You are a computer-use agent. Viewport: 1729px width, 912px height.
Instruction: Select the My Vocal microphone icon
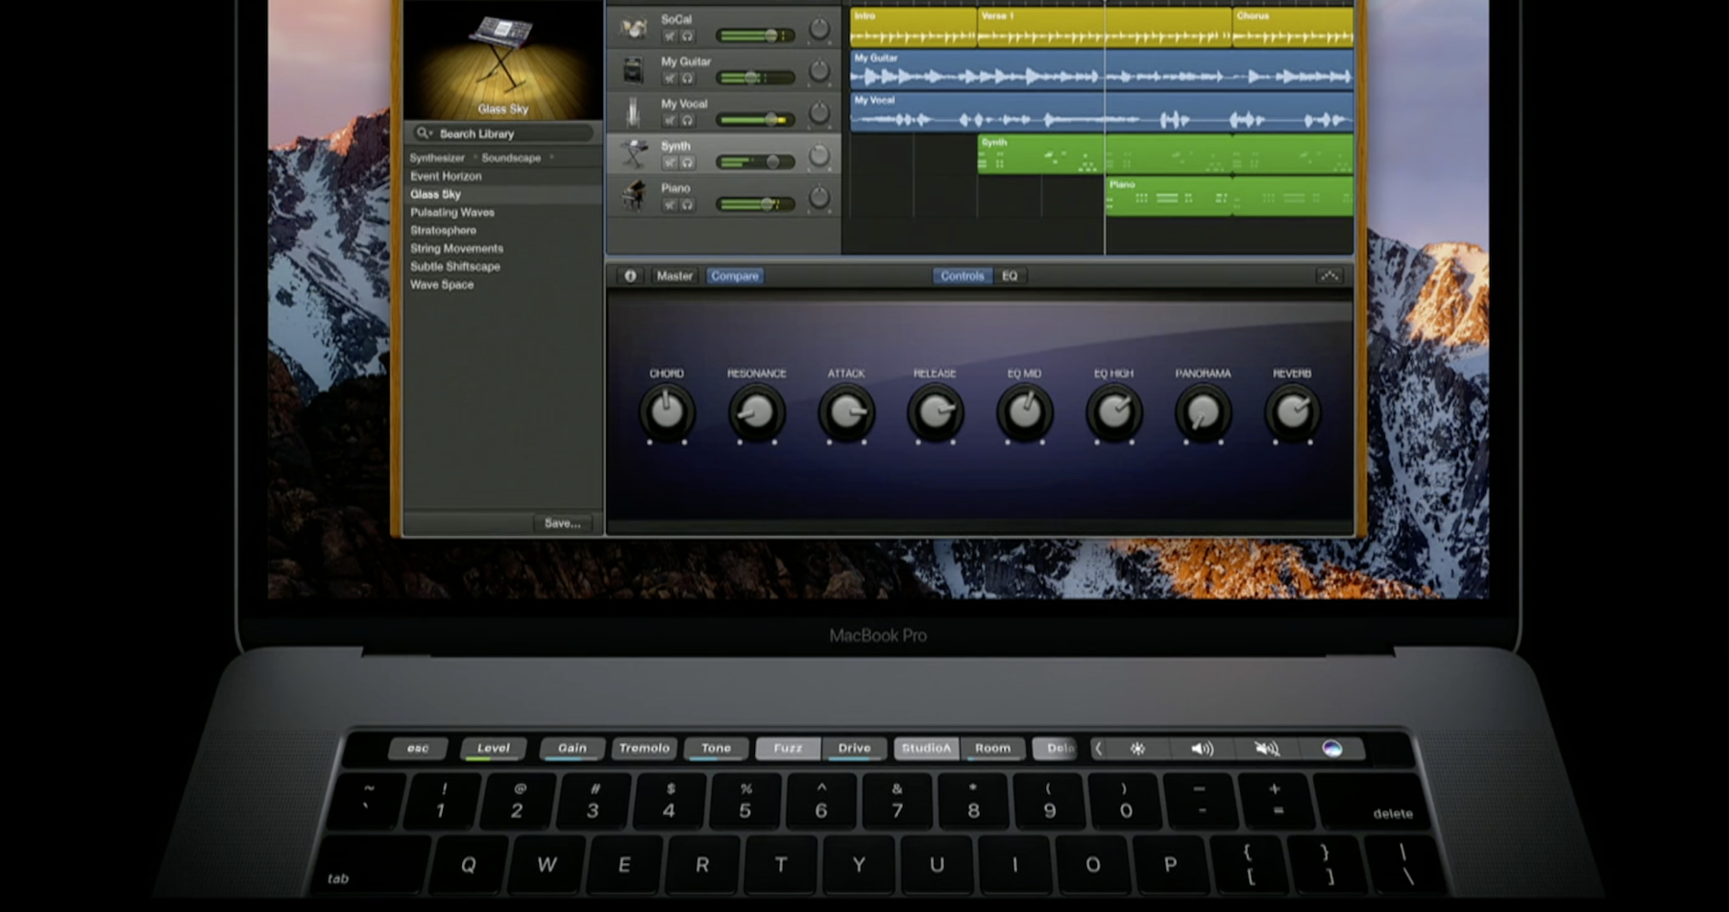(632, 110)
